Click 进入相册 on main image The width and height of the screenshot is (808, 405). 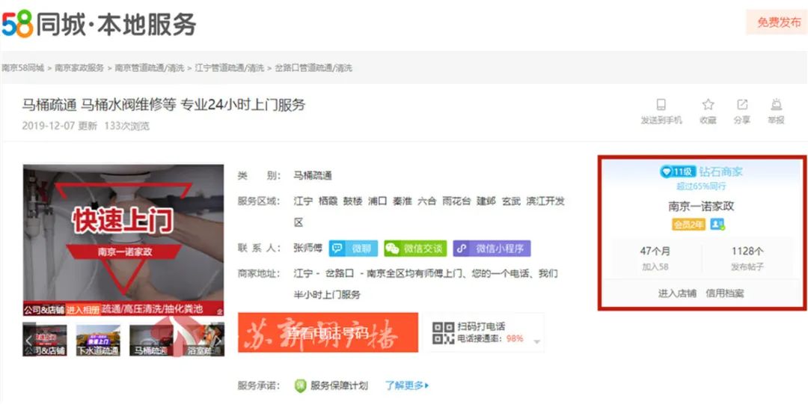tap(82, 310)
